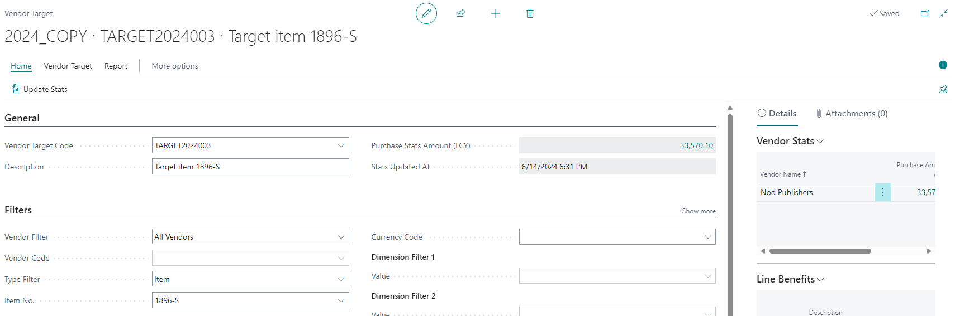Click the Vendor Stats horizontal scrollbar thumb
The width and height of the screenshot is (955, 316).
pyautogui.click(x=820, y=251)
